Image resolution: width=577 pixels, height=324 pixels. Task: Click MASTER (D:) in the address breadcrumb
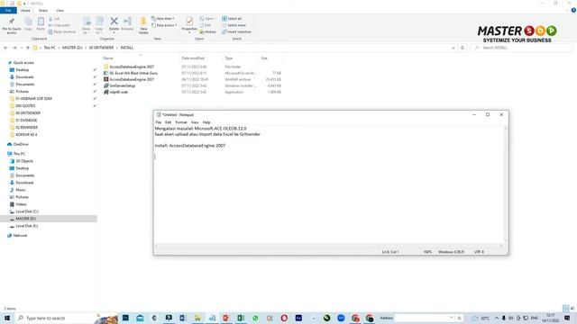72,48
